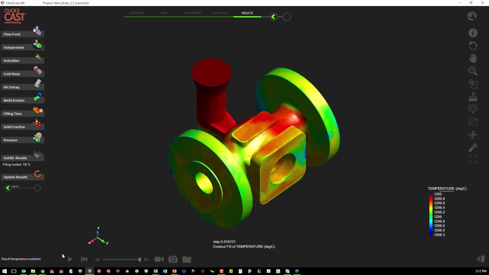The width and height of the screenshot is (489, 275).
Task: Select the pan hand tool
Action: pyautogui.click(x=473, y=58)
